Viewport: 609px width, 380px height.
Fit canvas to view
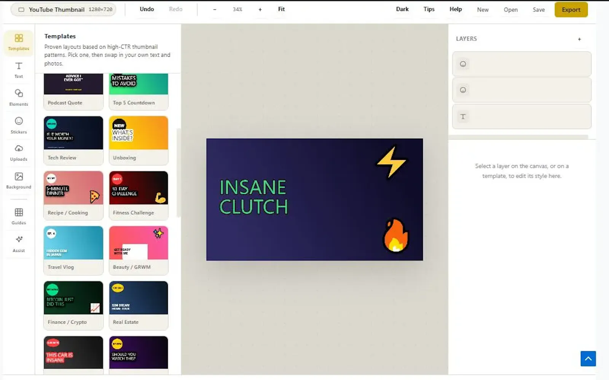281,9
